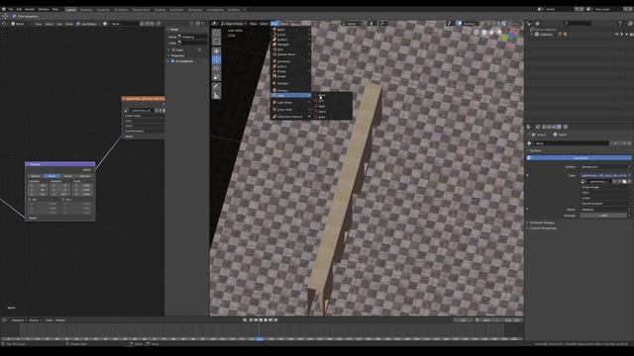Open the outliner filter icon
Viewport: 634px width, 356px height.
click(620, 24)
